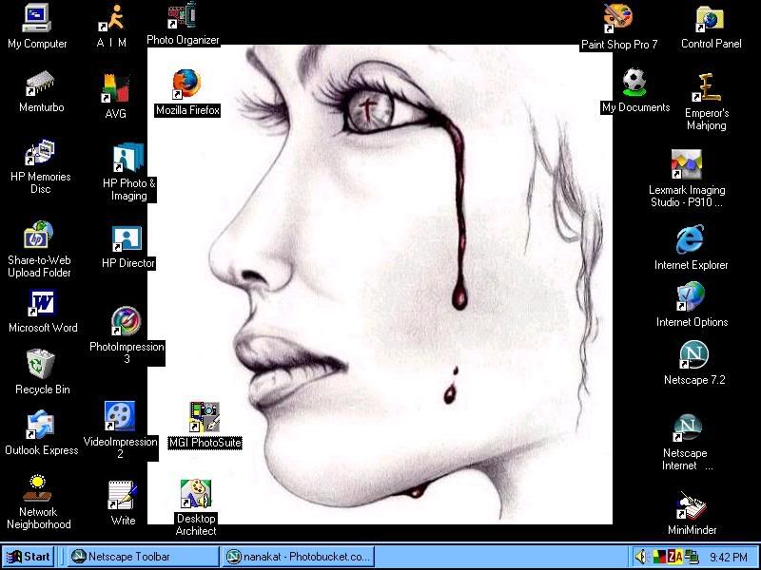Open the MiniMinder shortcut
Screen dimensions: 761x570
(692, 505)
